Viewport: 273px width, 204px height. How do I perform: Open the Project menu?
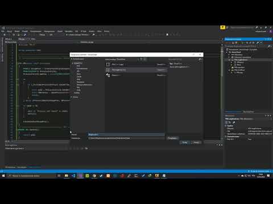25,31
